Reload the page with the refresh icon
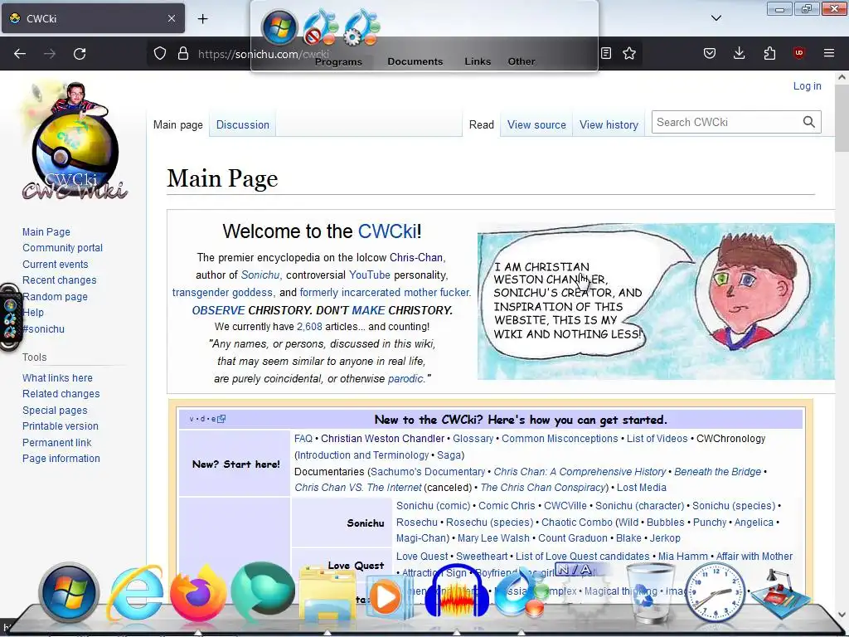The image size is (849, 637). [80, 54]
